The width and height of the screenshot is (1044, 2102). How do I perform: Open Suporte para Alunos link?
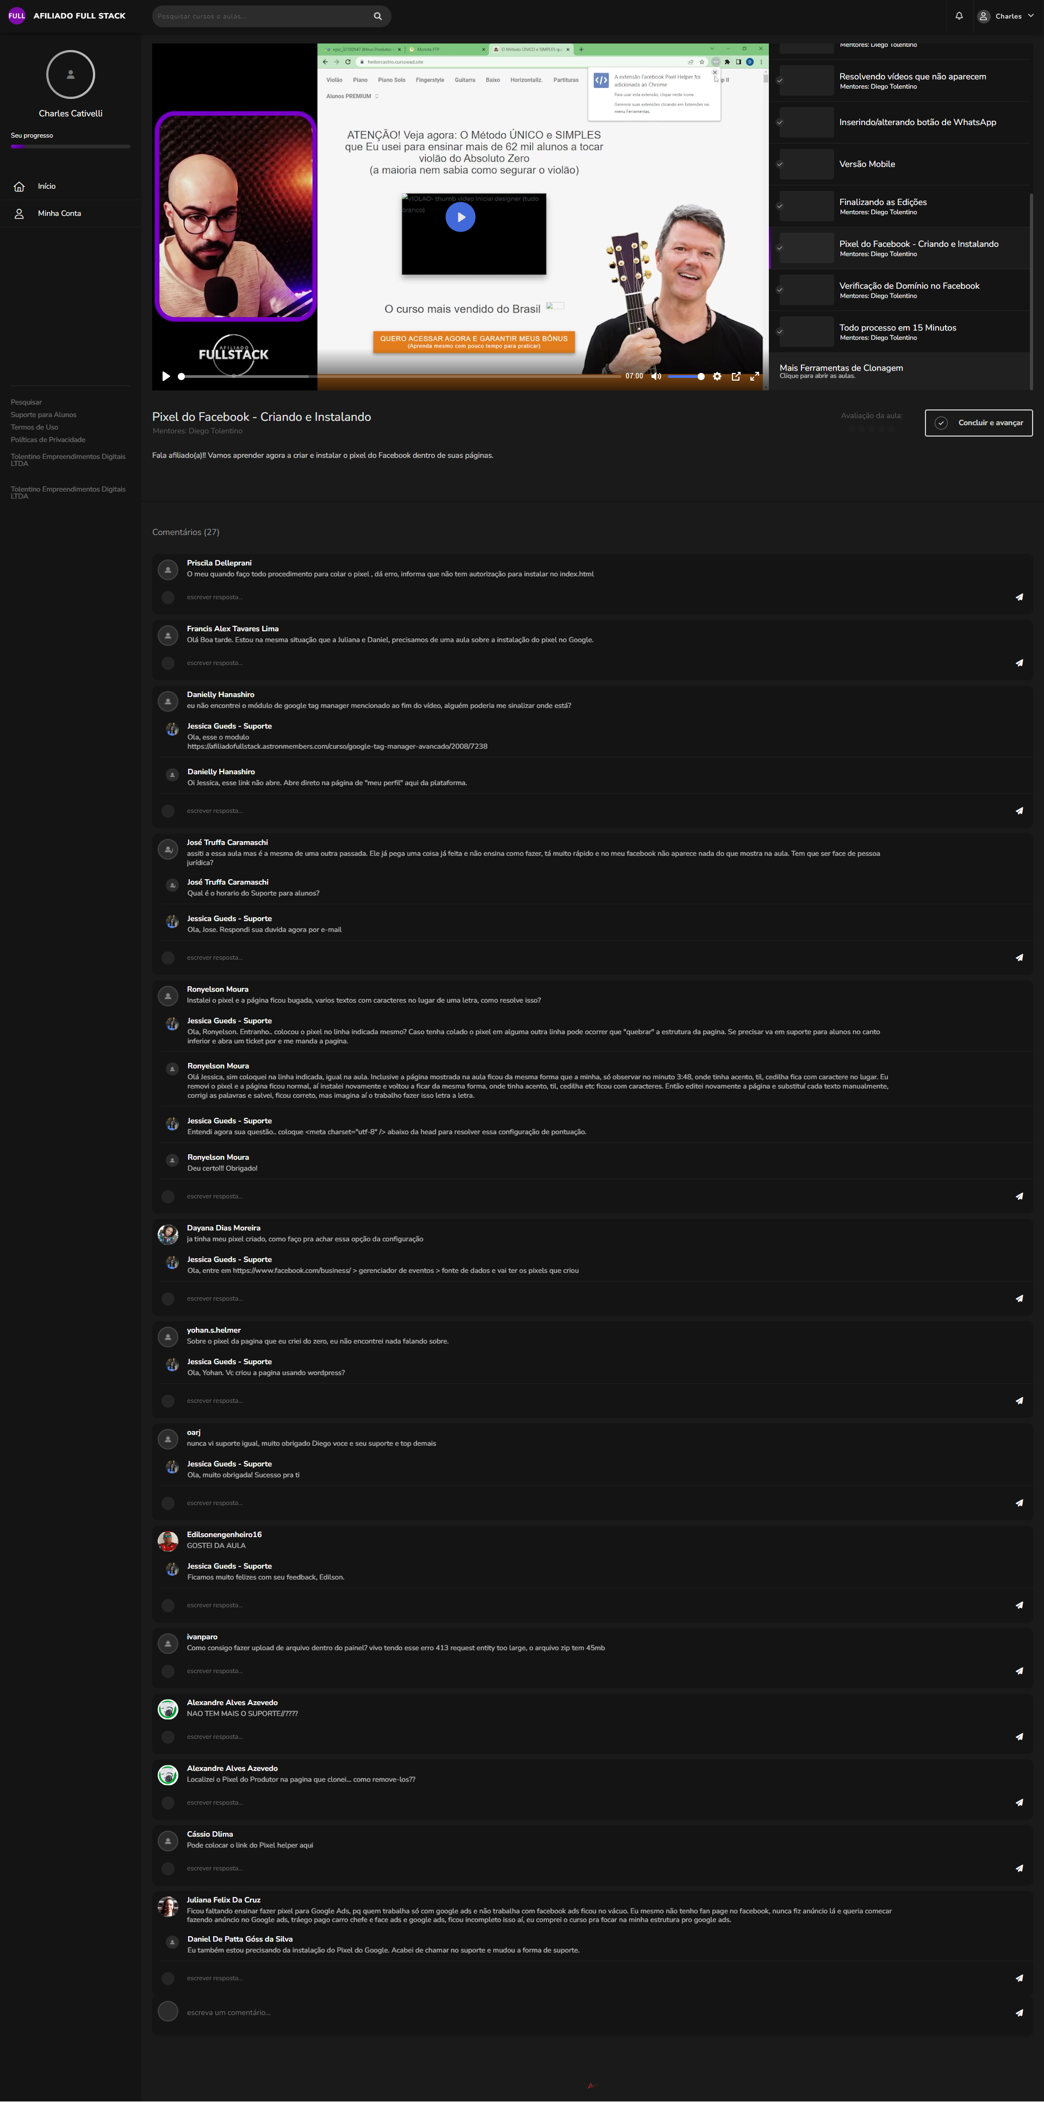(43, 414)
